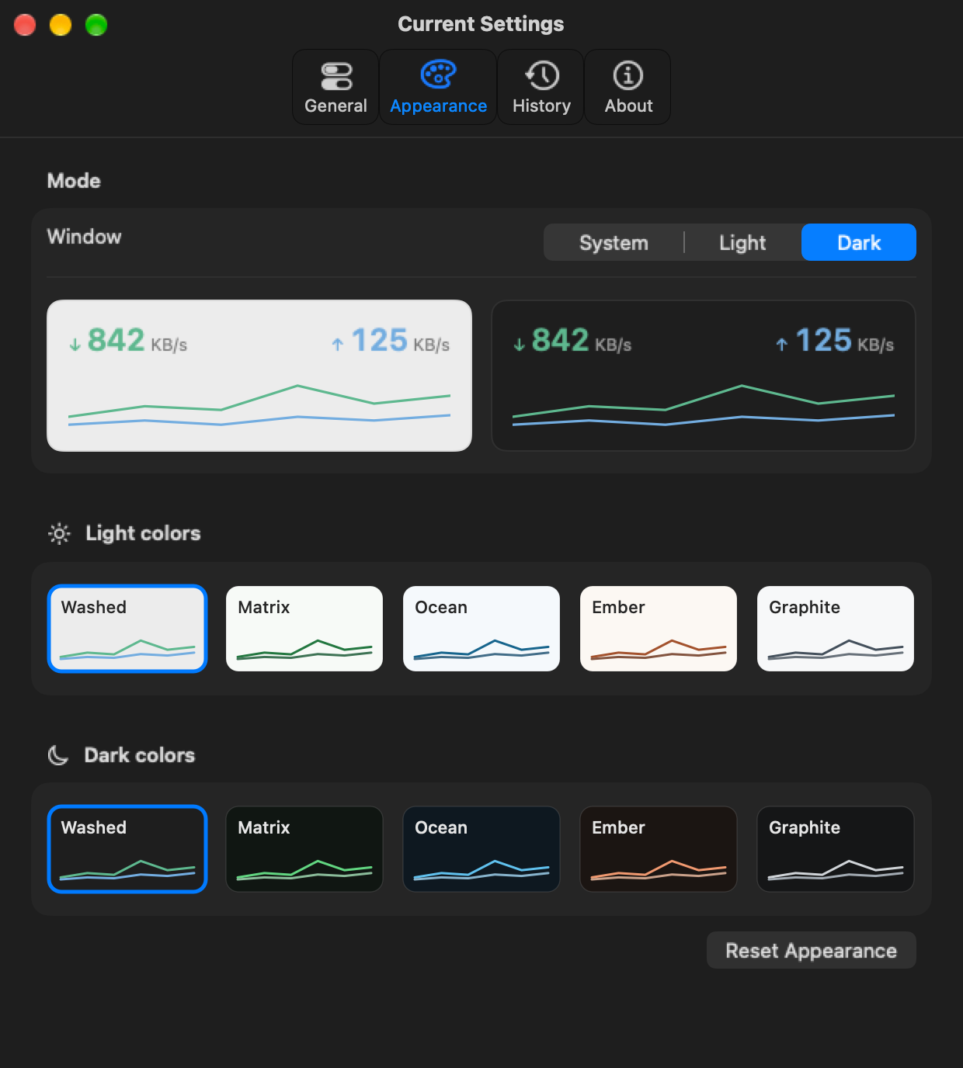Switch to the History tab
963x1068 pixels.
tap(541, 87)
